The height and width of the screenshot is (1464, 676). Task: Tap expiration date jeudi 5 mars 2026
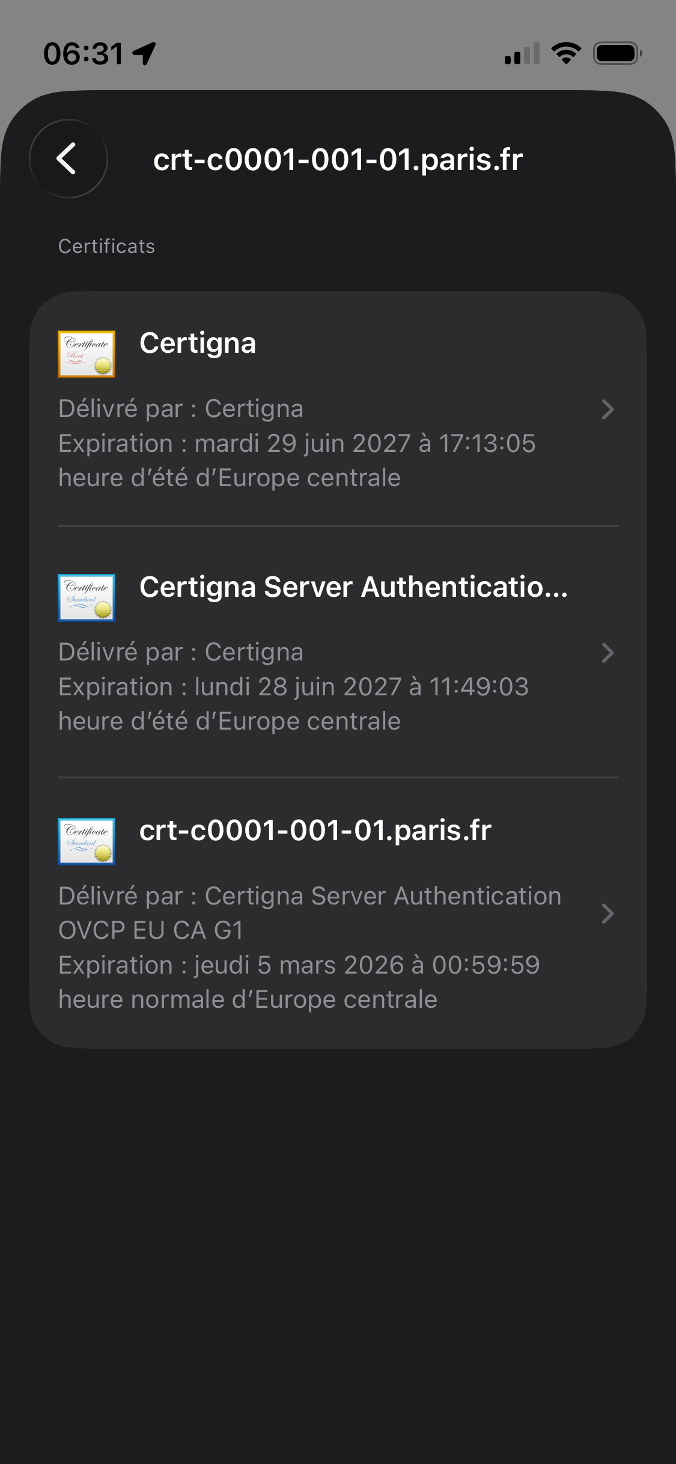pos(299,965)
